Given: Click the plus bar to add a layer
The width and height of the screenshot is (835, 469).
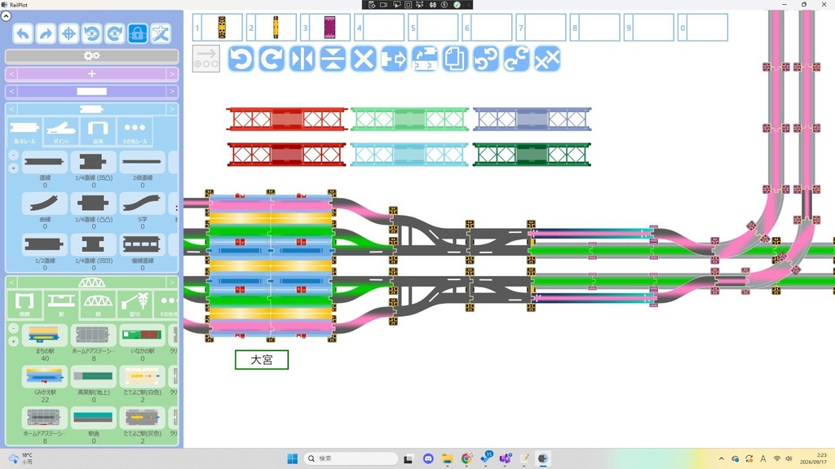Looking at the screenshot, I should point(91,74).
